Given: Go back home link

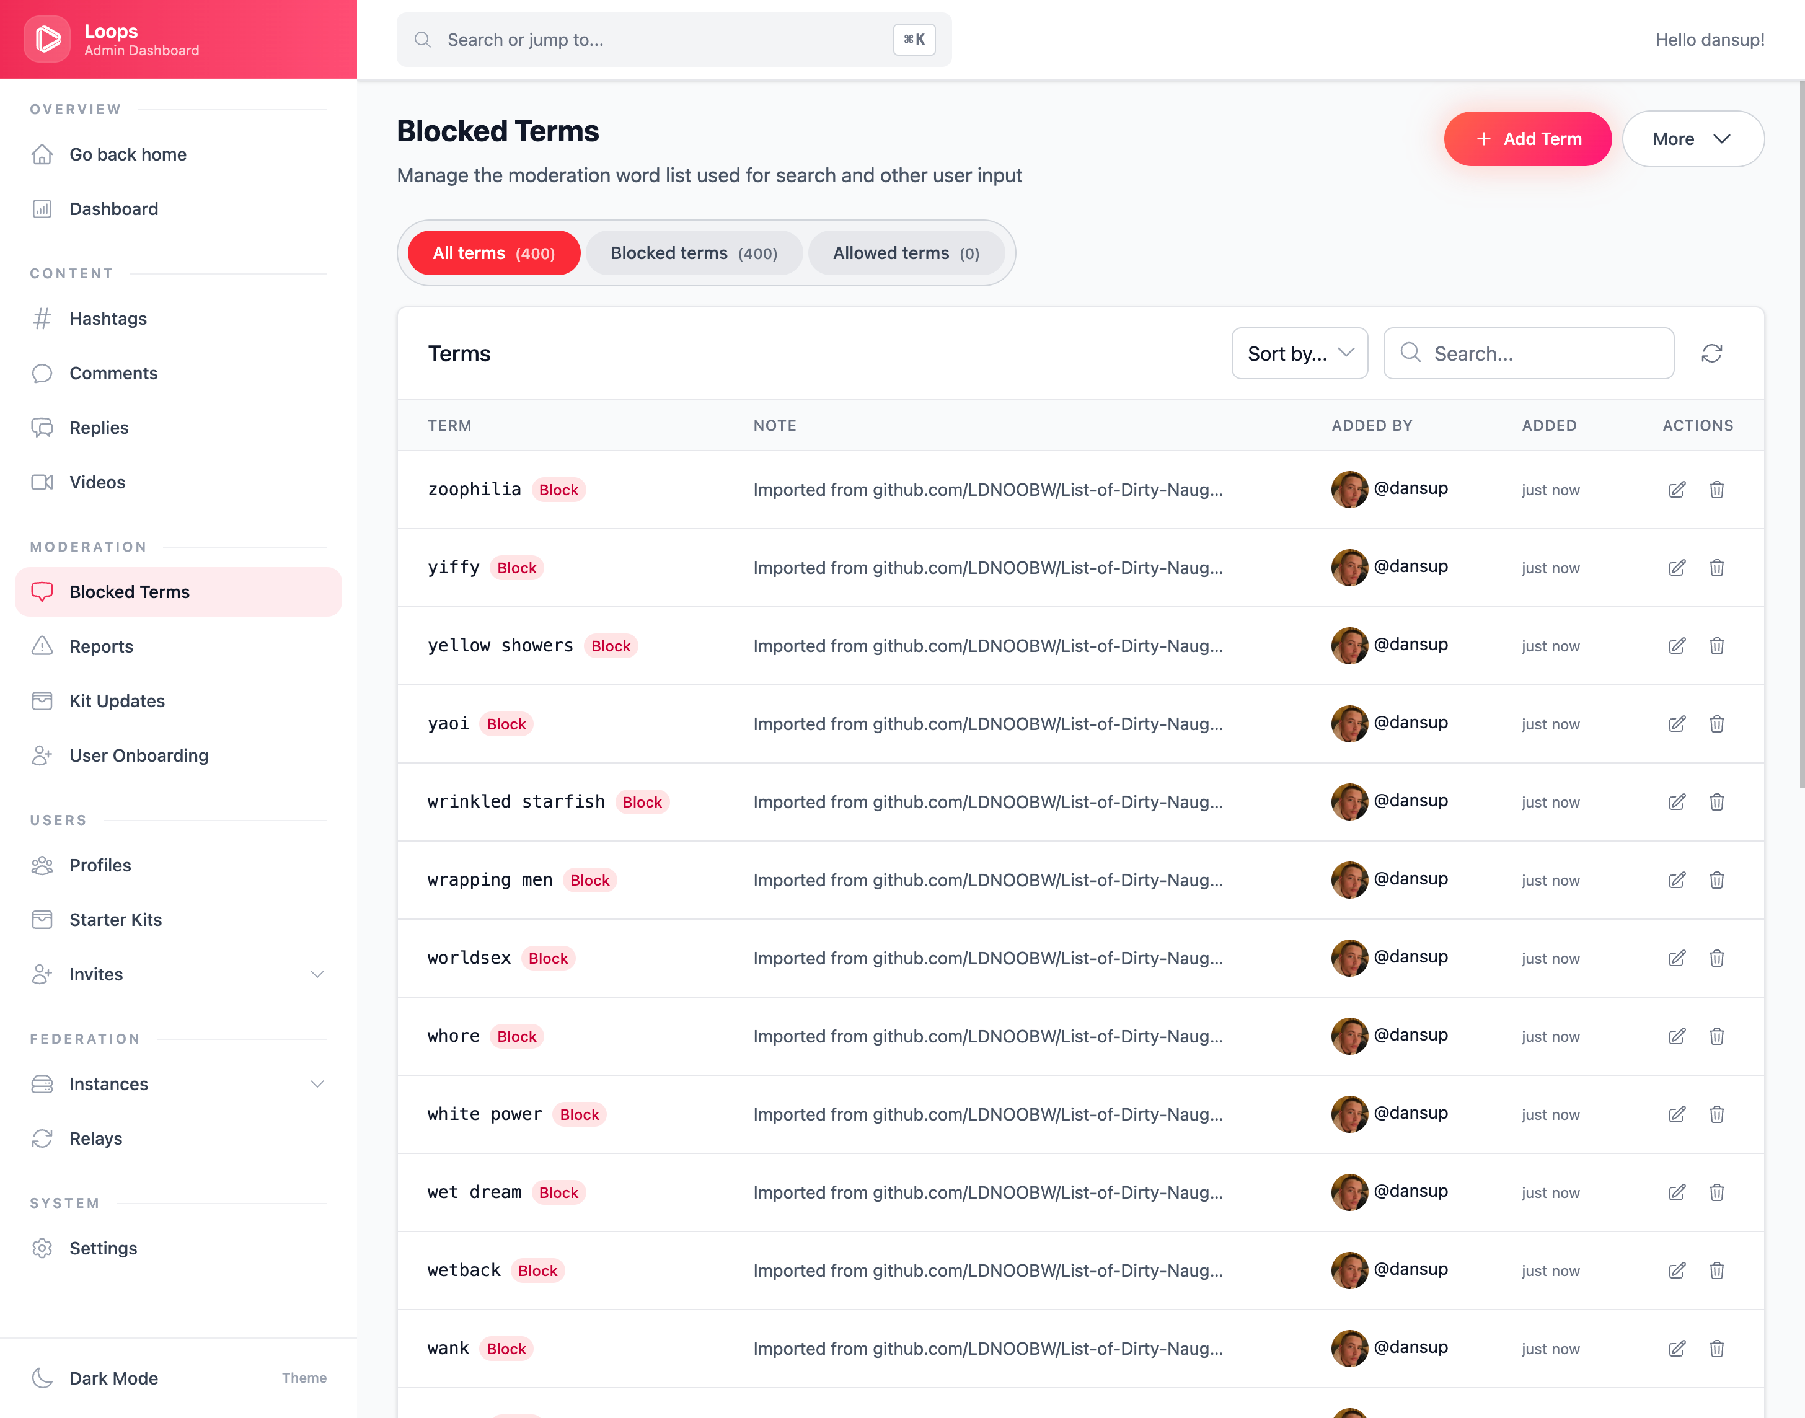Looking at the screenshot, I should [x=179, y=154].
